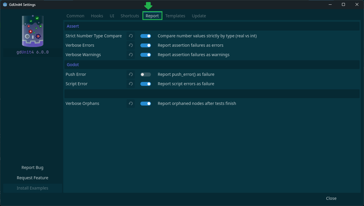Turn off the Verbose Orphans toggle
Image resolution: width=364 pixels, height=206 pixels.
click(x=145, y=103)
